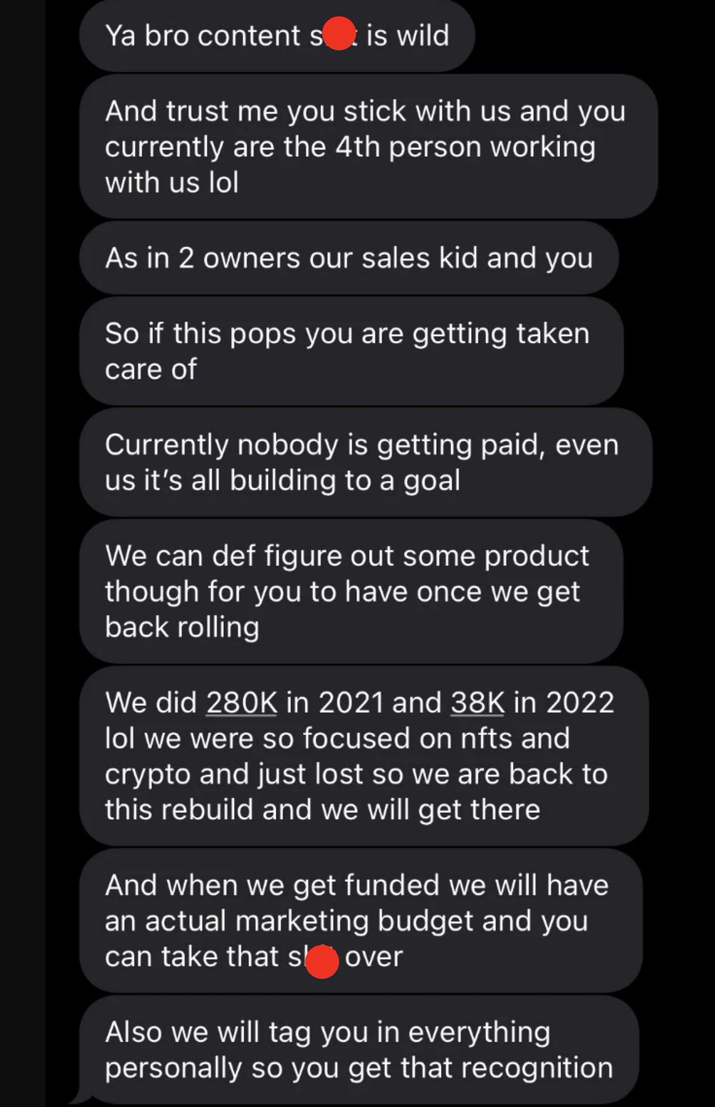Select the 'figure out some product' message
715x1107 pixels.
[x=351, y=591]
